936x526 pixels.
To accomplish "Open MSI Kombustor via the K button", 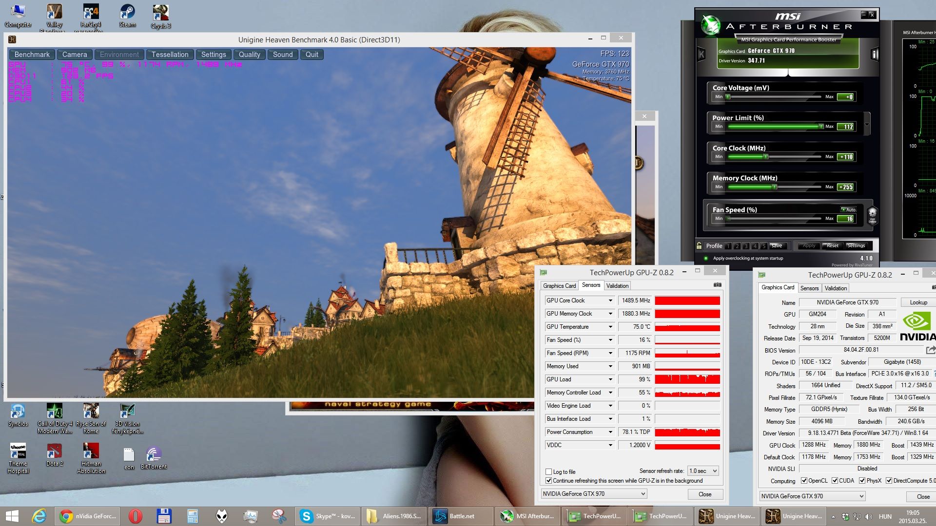I will pos(702,54).
